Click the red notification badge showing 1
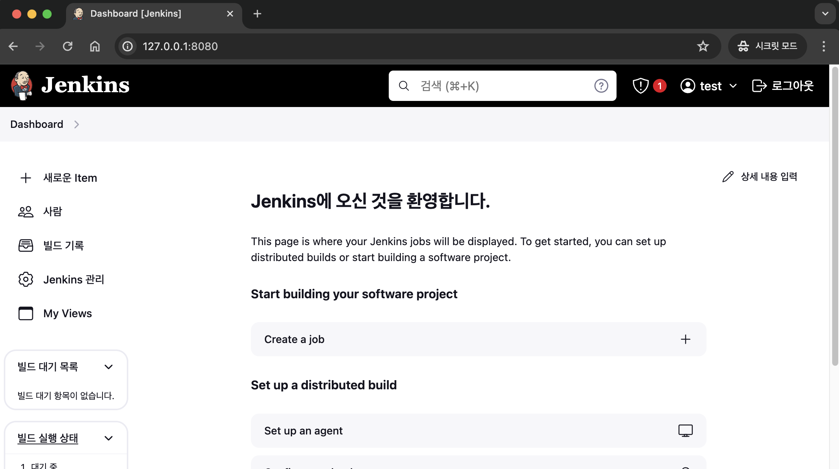 point(659,86)
